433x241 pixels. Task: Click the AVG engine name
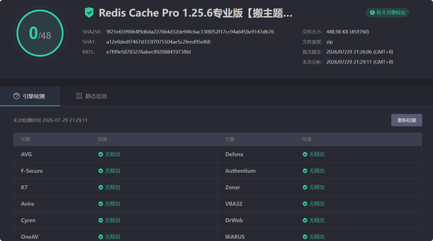pyautogui.click(x=26, y=154)
